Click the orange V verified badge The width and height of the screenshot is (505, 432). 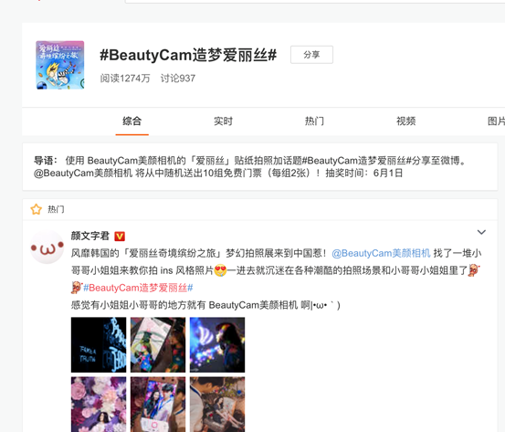120,237
